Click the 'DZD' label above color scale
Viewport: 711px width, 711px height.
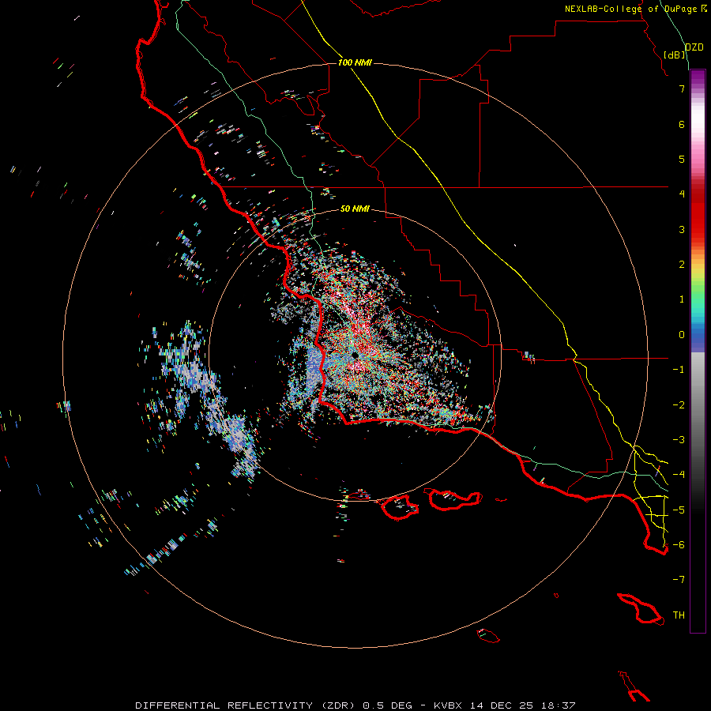(694, 47)
